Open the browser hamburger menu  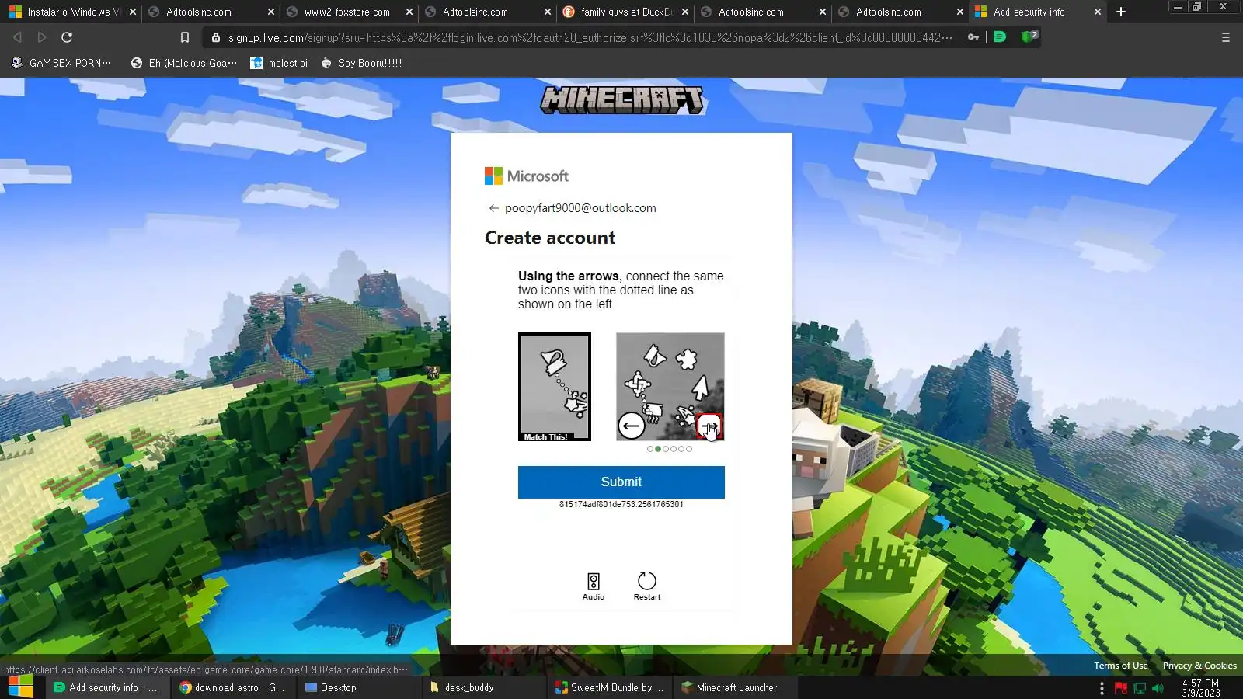[1226, 37]
